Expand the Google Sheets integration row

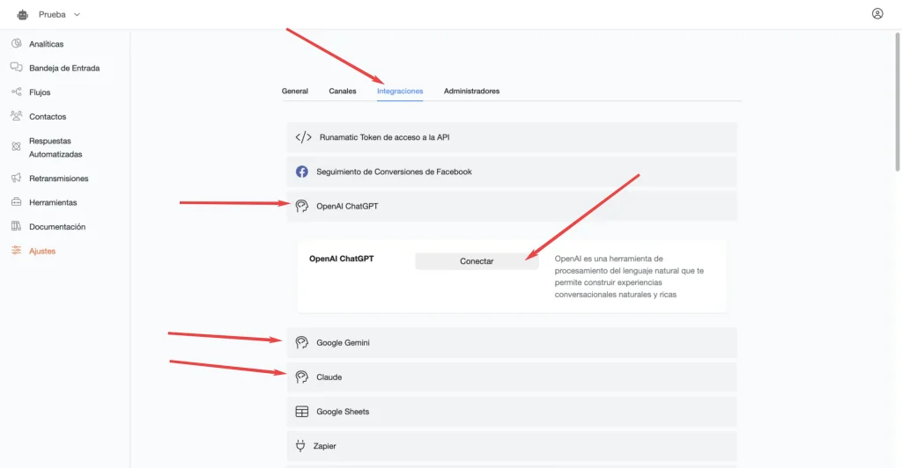point(512,412)
